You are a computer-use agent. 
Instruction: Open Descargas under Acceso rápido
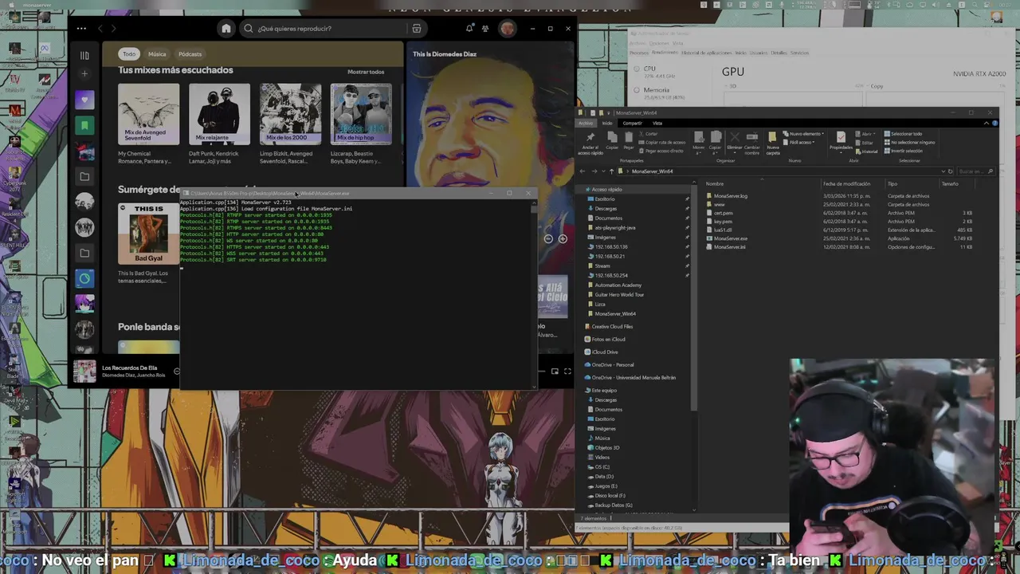pos(606,209)
